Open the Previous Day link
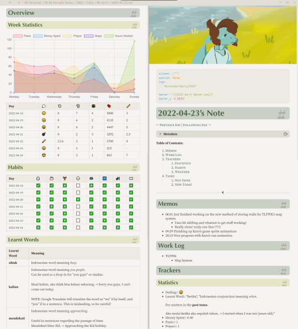 pos(170,125)
